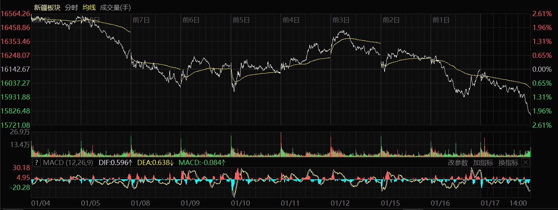Select the 前7日 day marker
The image size is (558, 210).
click(141, 20)
